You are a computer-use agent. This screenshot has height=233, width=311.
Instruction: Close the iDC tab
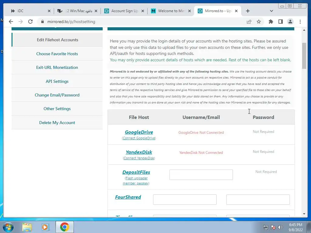(49, 11)
